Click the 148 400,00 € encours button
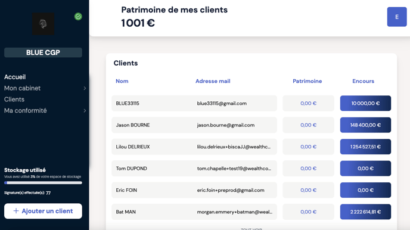This screenshot has width=410, height=230. pyautogui.click(x=365, y=125)
